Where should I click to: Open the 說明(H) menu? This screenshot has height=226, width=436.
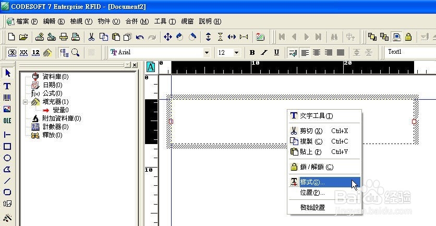[210, 21]
